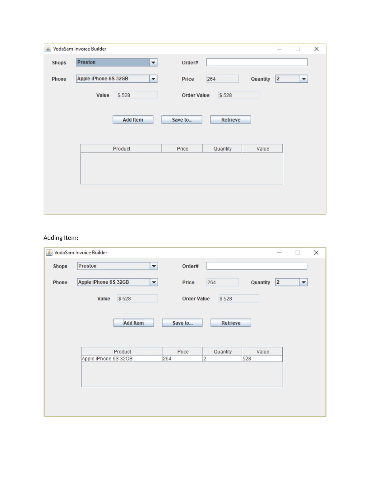
Task: Close the upper VodaSam Invoice Builder window
Action: tap(316, 49)
